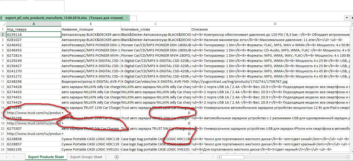Select cell with product code 6248296
Screen dimensions: 353x161
pyautogui.click(x=34, y=81)
